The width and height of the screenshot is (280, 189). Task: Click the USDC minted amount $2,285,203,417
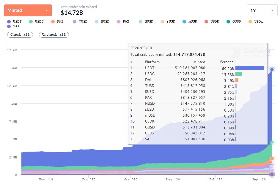point(191,74)
